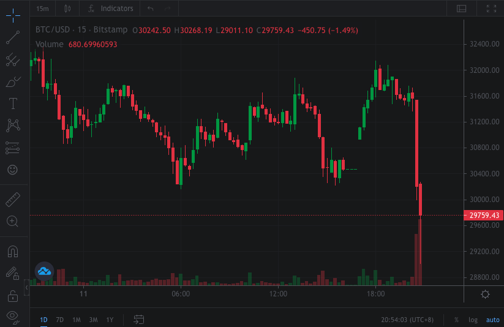The width and height of the screenshot is (504, 327).
Task: Enable log scale
Action: (x=473, y=320)
